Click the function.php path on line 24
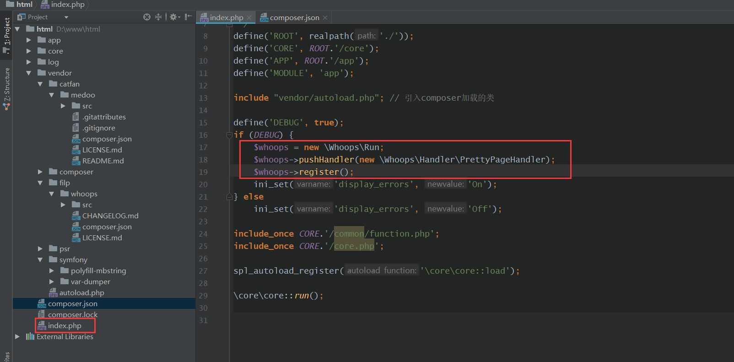 pos(399,234)
